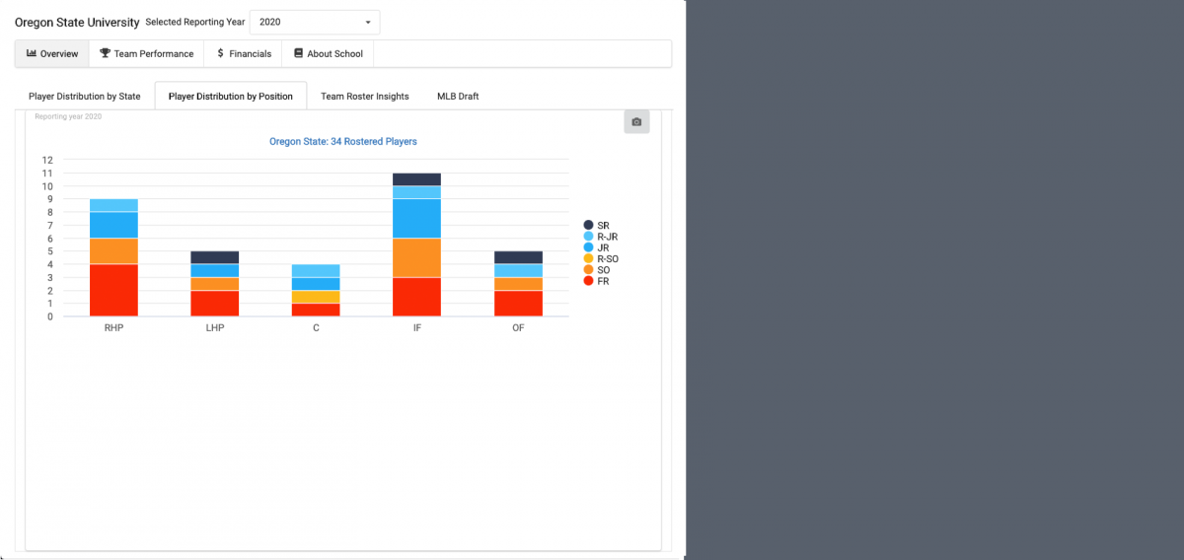Click the chart title Oregon State: 34 Rostered Players
Image resolution: width=1184 pixels, height=560 pixels.
[x=343, y=142]
